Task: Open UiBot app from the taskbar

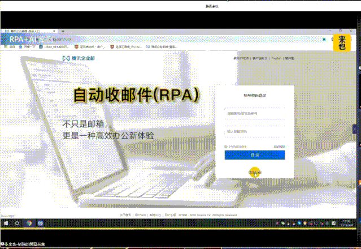Action: (x=41, y=223)
